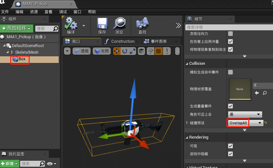Open the 光照 lit mode menu
273x168 pixels.
102,51
